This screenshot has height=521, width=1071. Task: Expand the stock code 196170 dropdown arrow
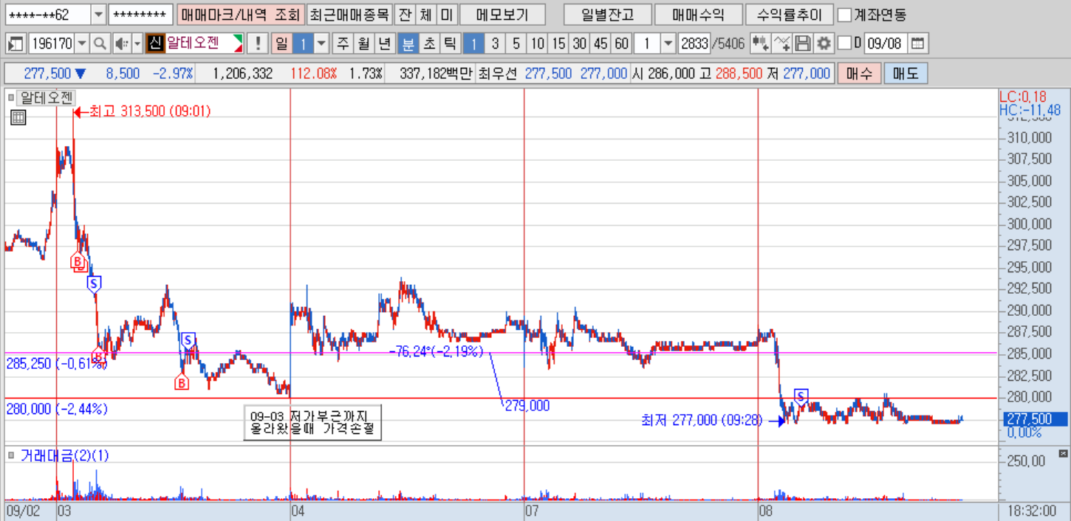(82, 44)
